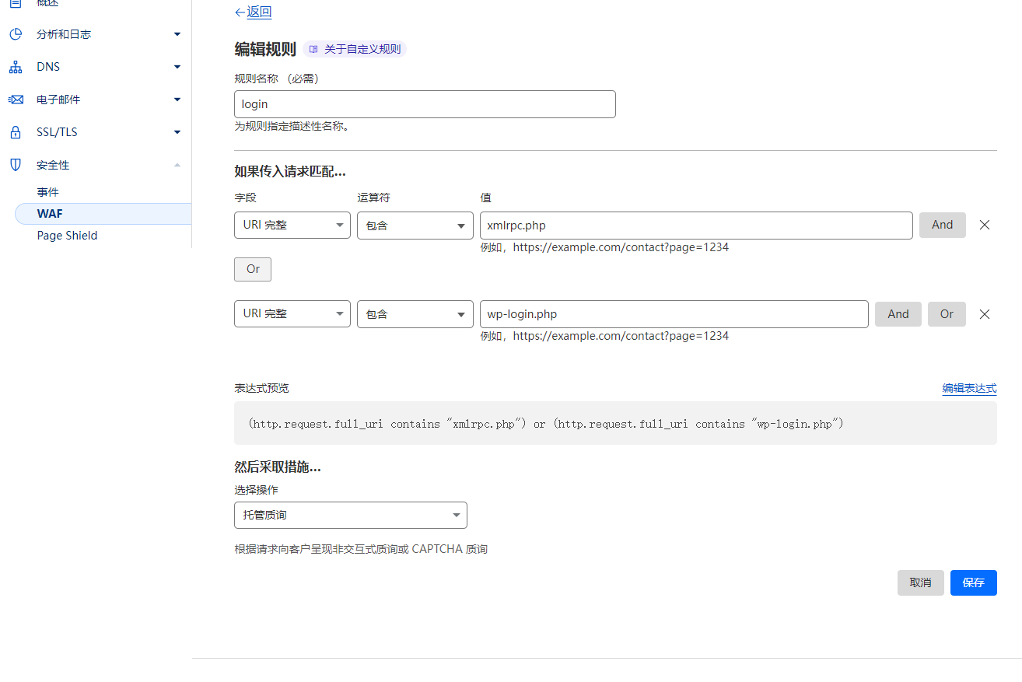Screen dimensions: 1022x682
Task: Open DNS section in sidebar
Action: (48, 67)
